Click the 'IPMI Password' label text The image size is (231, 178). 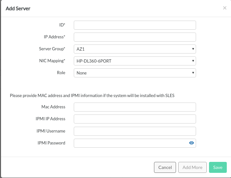point(51,143)
